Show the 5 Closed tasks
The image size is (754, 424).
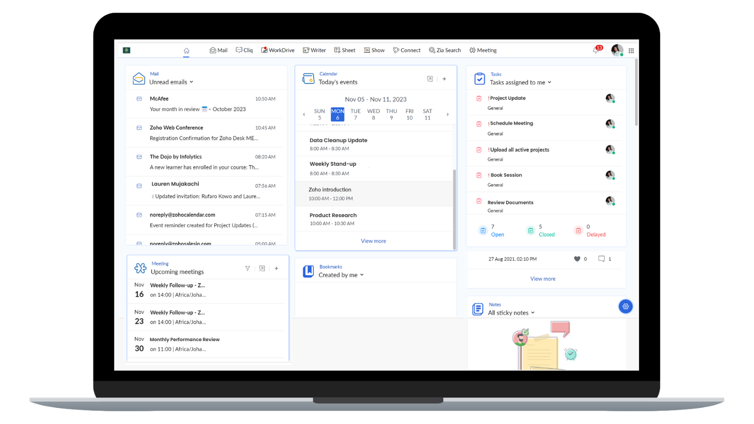coord(541,230)
